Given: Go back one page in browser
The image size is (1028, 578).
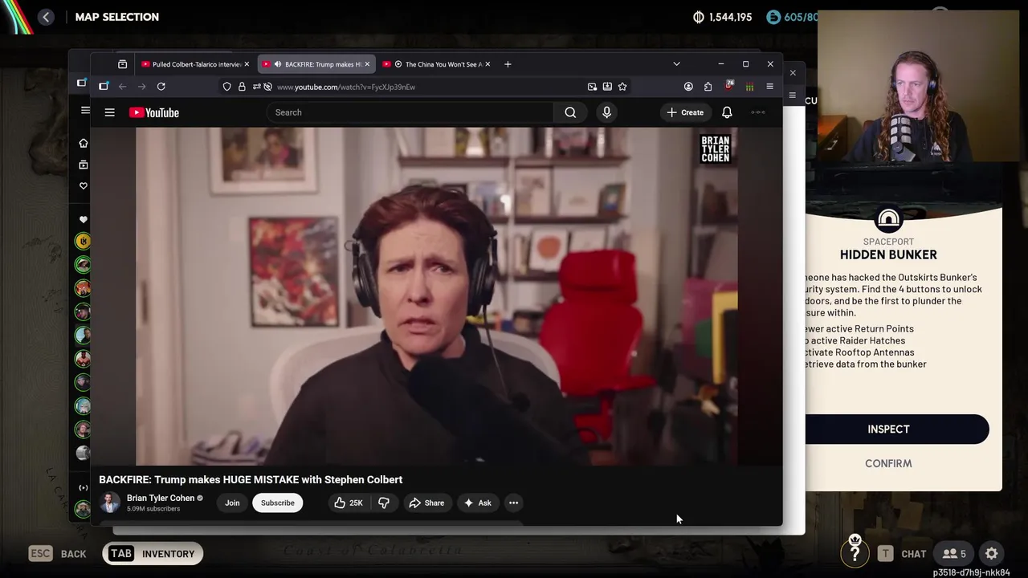Looking at the screenshot, I should tap(123, 87).
